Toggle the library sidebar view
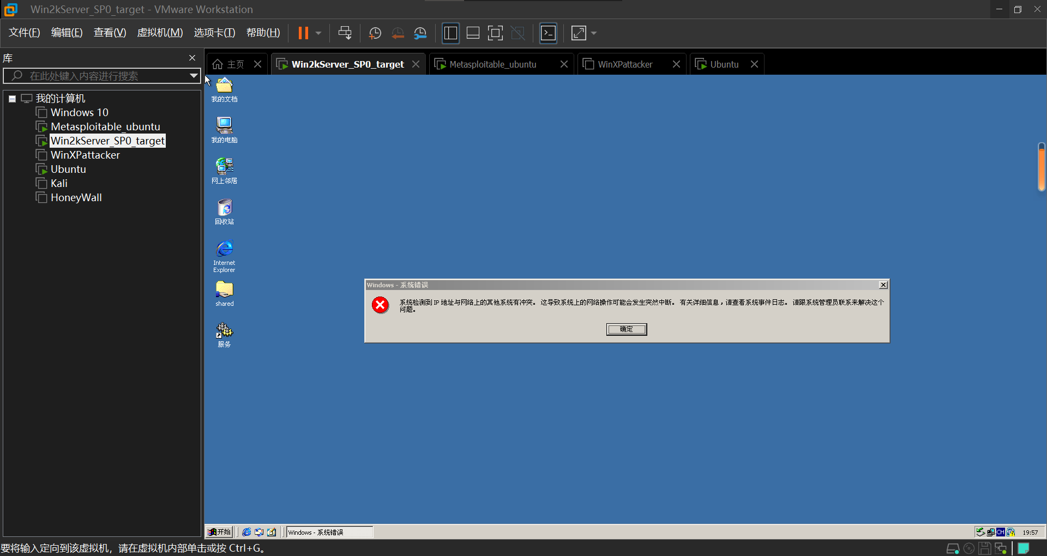The width and height of the screenshot is (1047, 556). coord(450,33)
